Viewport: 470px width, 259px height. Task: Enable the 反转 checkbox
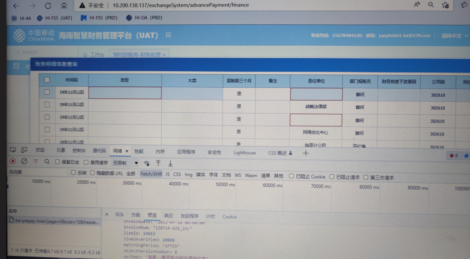74,173
